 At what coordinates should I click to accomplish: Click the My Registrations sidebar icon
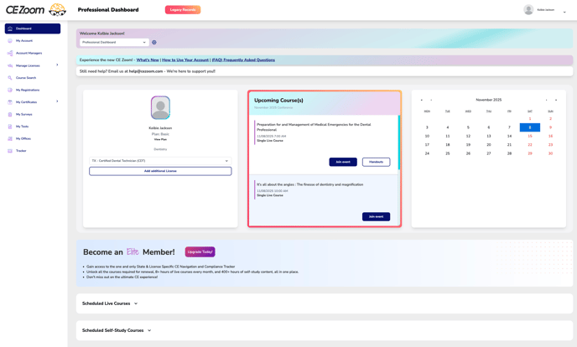pyautogui.click(x=10, y=90)
